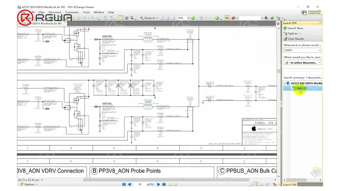Click the page number field showing 26
This screenshot has width=340, height=191.
(x=140, y=184)
